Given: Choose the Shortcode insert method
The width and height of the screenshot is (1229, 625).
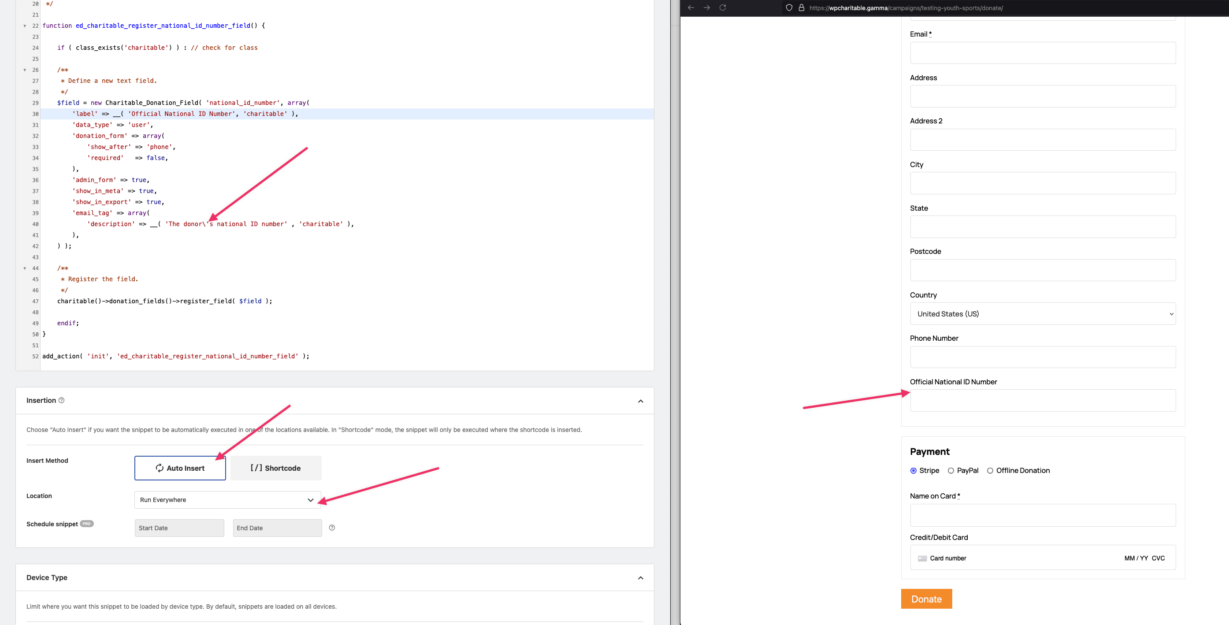Looking at the screenshot, I should (276, 468).
